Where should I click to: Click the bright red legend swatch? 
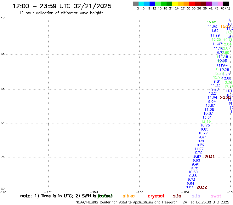(192, 4)
